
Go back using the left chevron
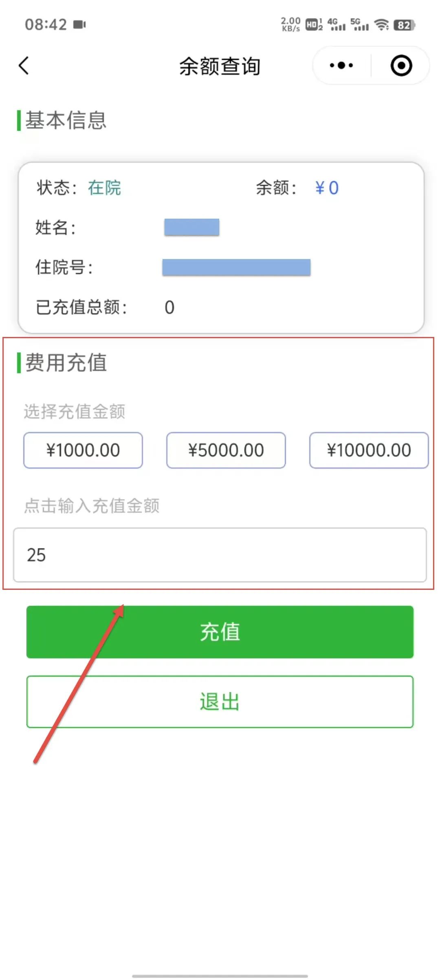point(24,66)
